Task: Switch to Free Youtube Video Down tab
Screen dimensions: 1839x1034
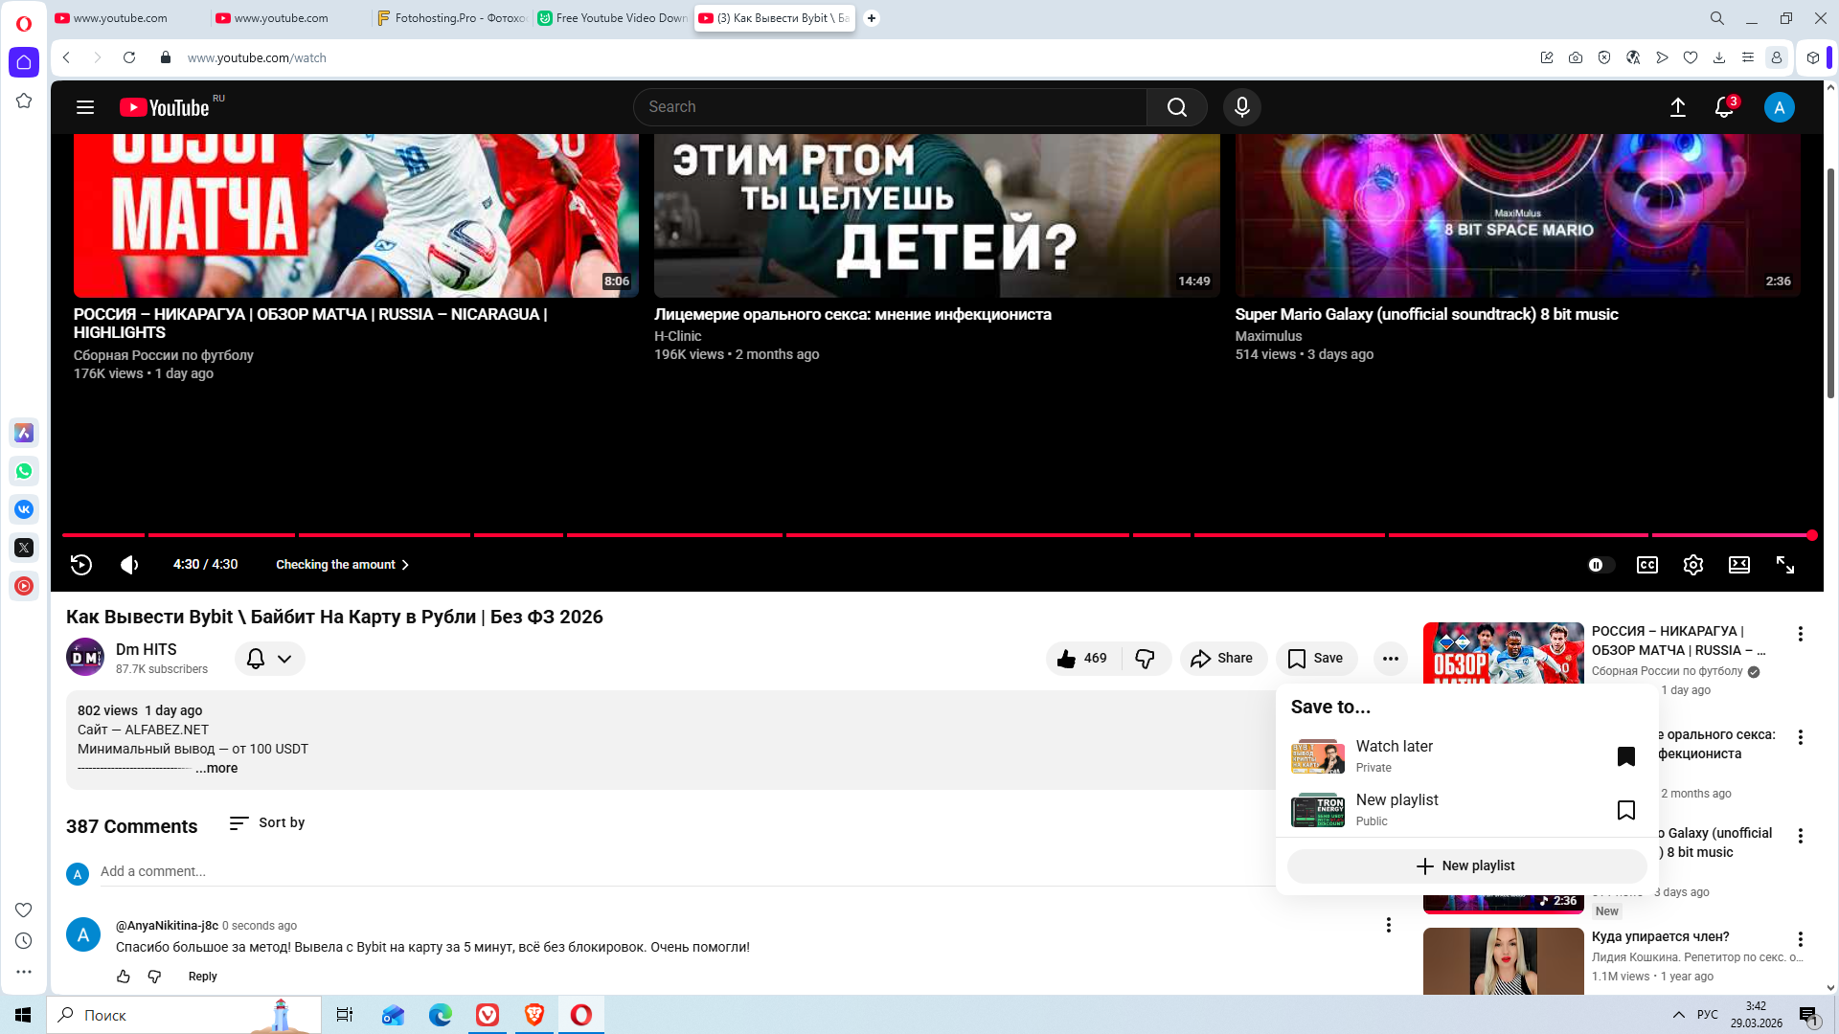Action: click(x=613, y=18)
